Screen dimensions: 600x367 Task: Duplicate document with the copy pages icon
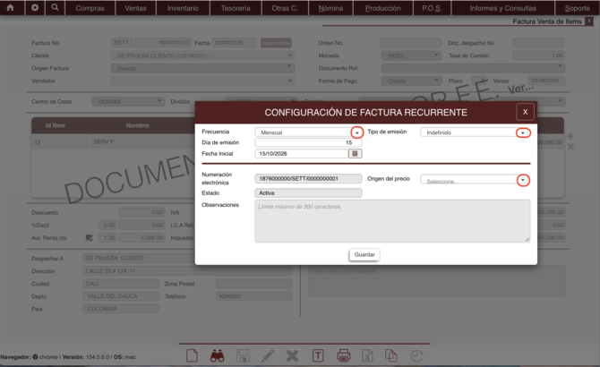[x=390, y=355]
